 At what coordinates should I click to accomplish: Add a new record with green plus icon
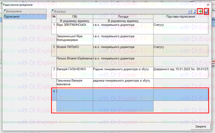[200, 12]
